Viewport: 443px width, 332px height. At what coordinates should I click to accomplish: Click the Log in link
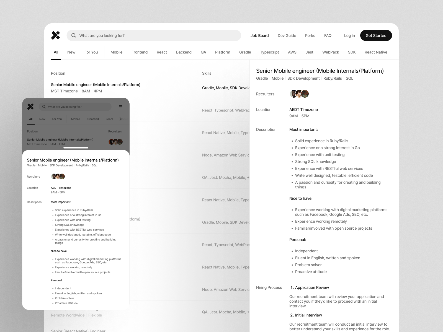pyautogui.click(x=349, y=35)
